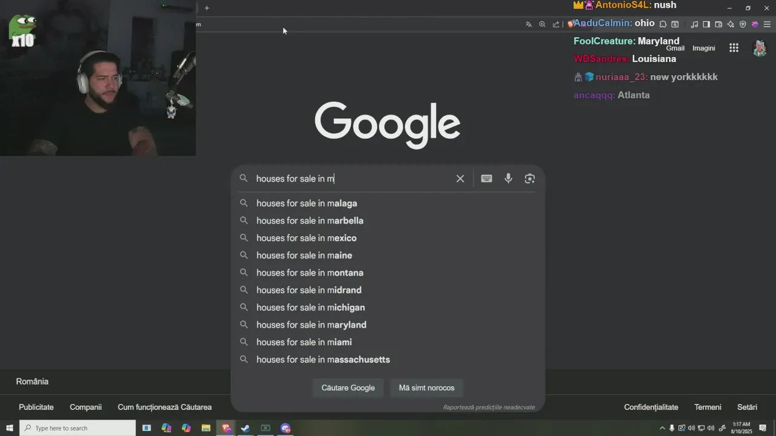
Task: Select suggestion "houses for sale in malaga"
Action: click(388, 203)
